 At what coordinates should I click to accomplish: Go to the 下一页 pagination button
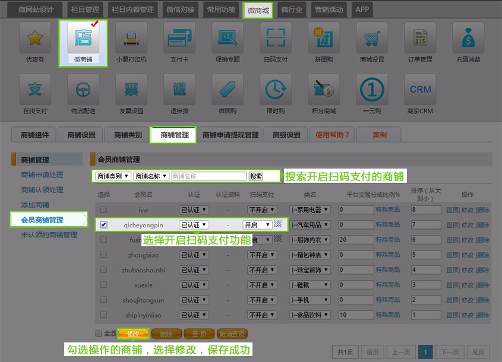(450, 352)
